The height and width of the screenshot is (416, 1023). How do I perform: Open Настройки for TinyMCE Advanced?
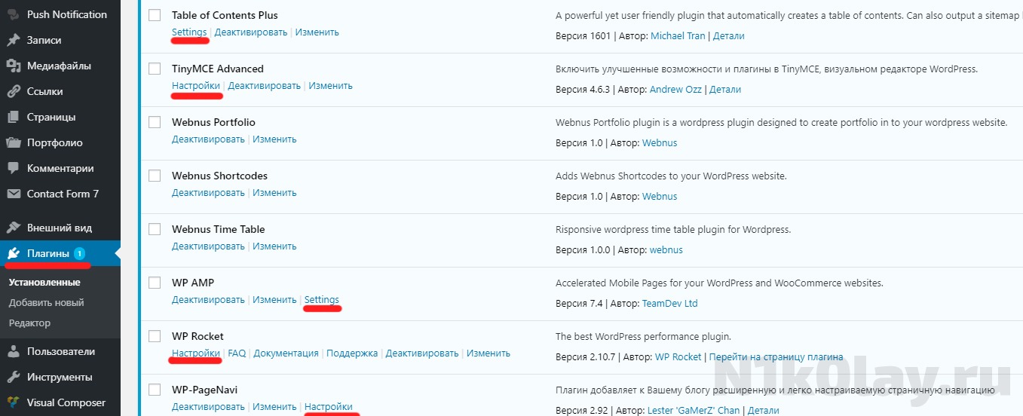click(x=196, y=86)
